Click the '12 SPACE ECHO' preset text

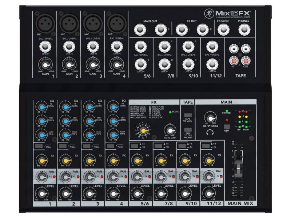156,117
